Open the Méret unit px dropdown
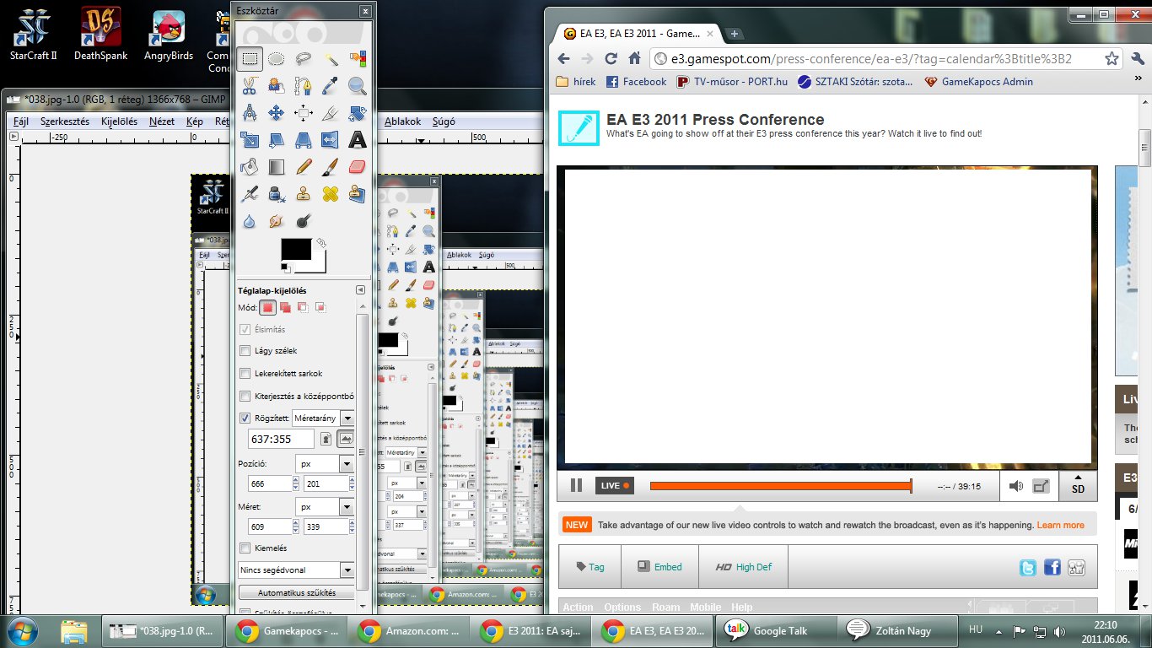 coord(325,507)
